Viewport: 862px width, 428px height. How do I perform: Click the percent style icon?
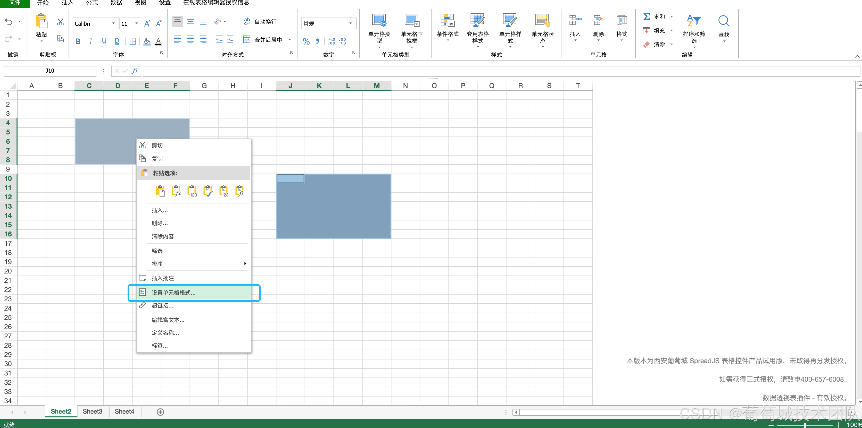tap(306, 41)
